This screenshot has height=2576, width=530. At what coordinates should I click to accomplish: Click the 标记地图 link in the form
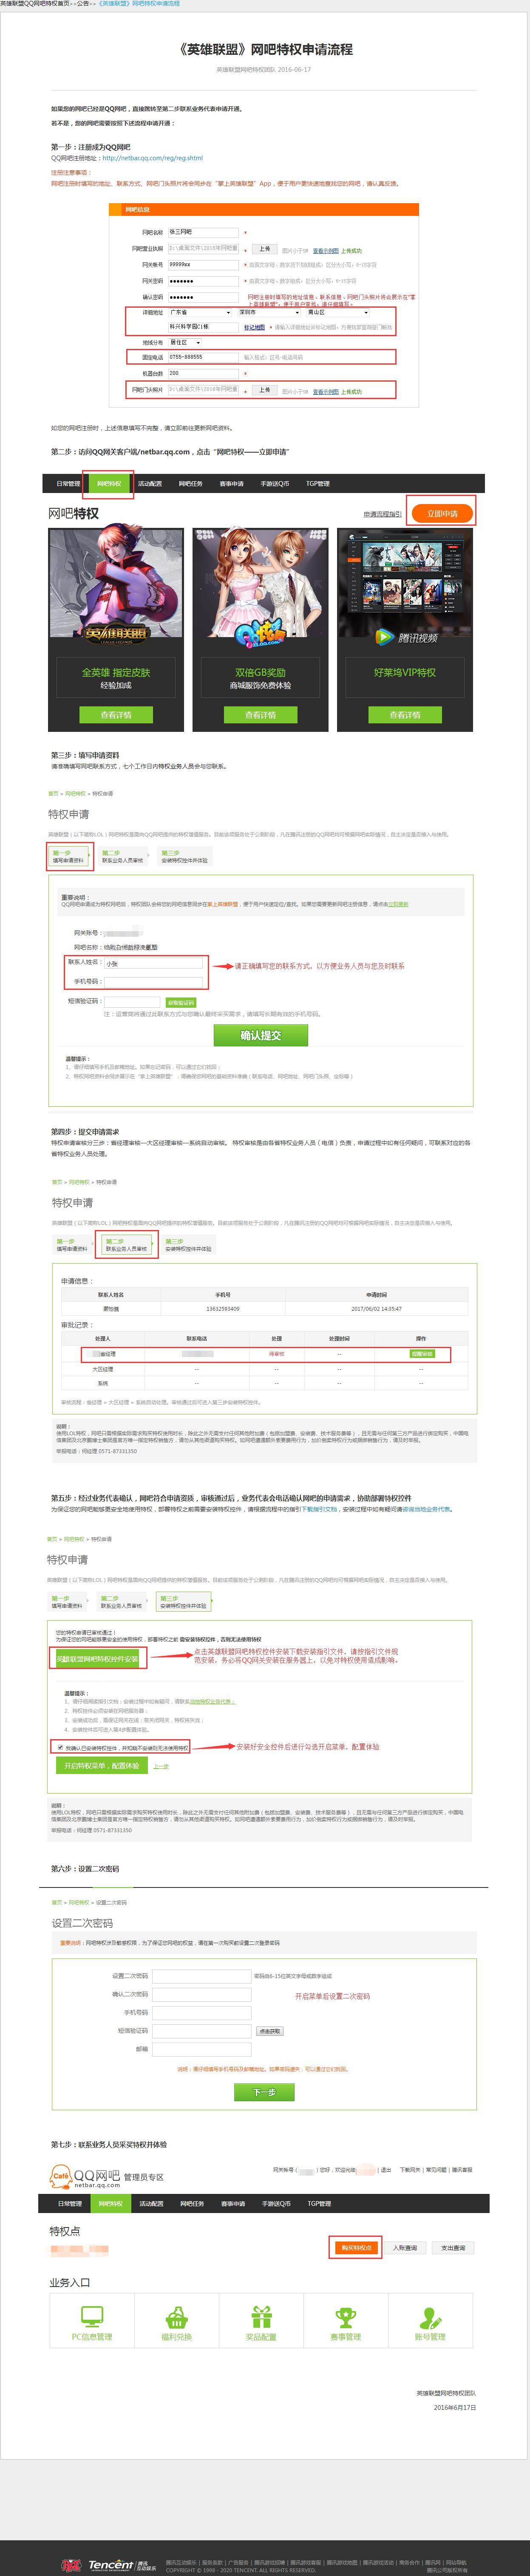tap(254, 327)
